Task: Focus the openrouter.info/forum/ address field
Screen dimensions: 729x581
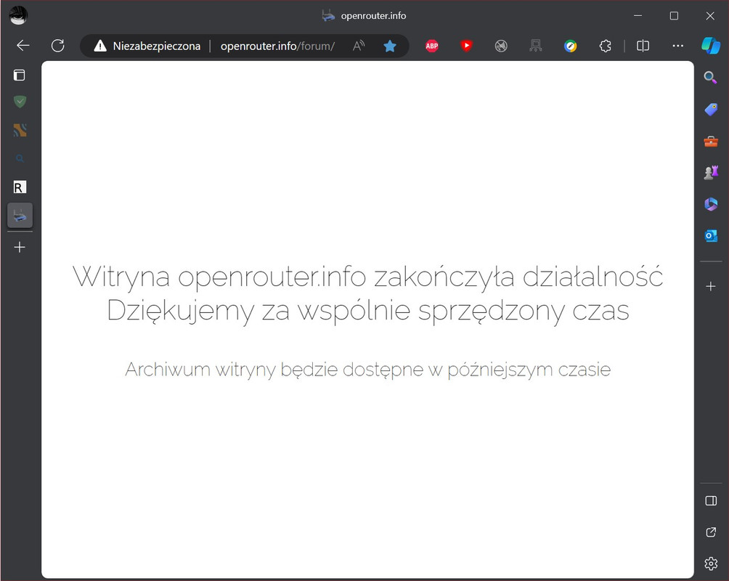Action: 277,46
